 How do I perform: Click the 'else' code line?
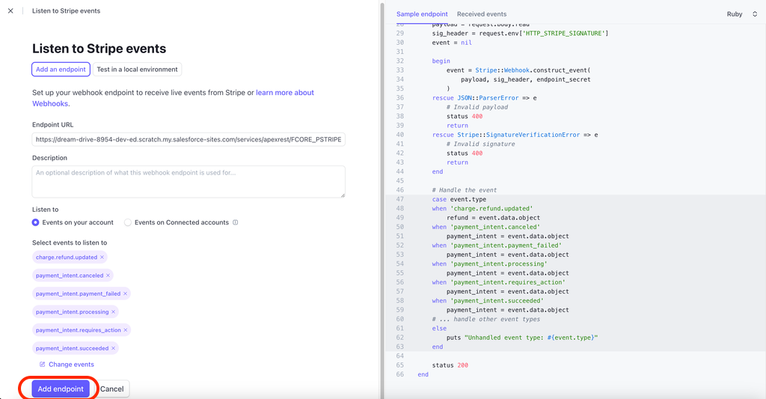[439, 328]
